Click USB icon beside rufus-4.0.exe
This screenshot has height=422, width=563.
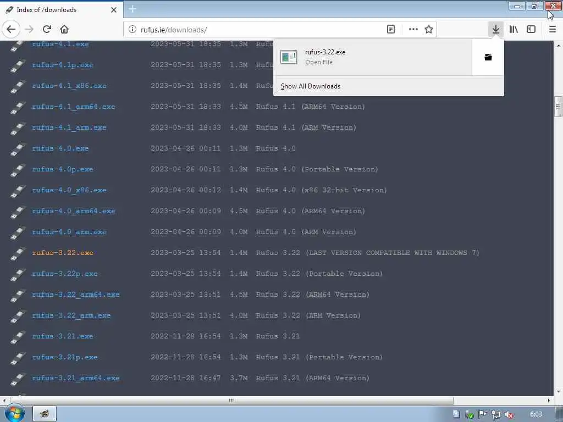click(18, 149)
